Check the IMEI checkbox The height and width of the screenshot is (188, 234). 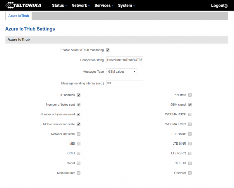79,143
